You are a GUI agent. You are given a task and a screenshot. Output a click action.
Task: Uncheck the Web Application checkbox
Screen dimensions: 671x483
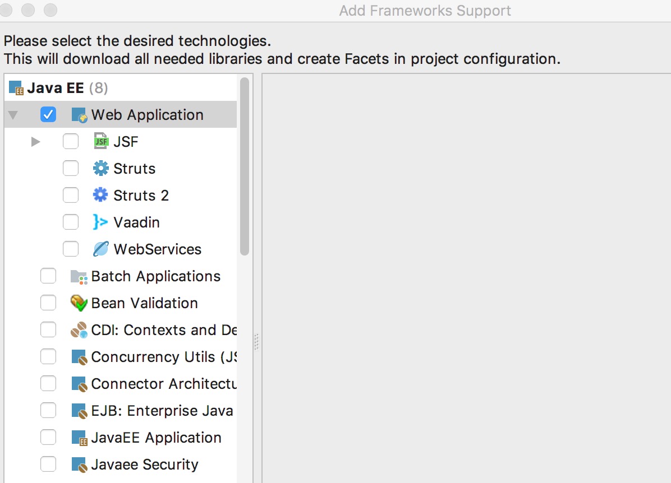(48, 114)
